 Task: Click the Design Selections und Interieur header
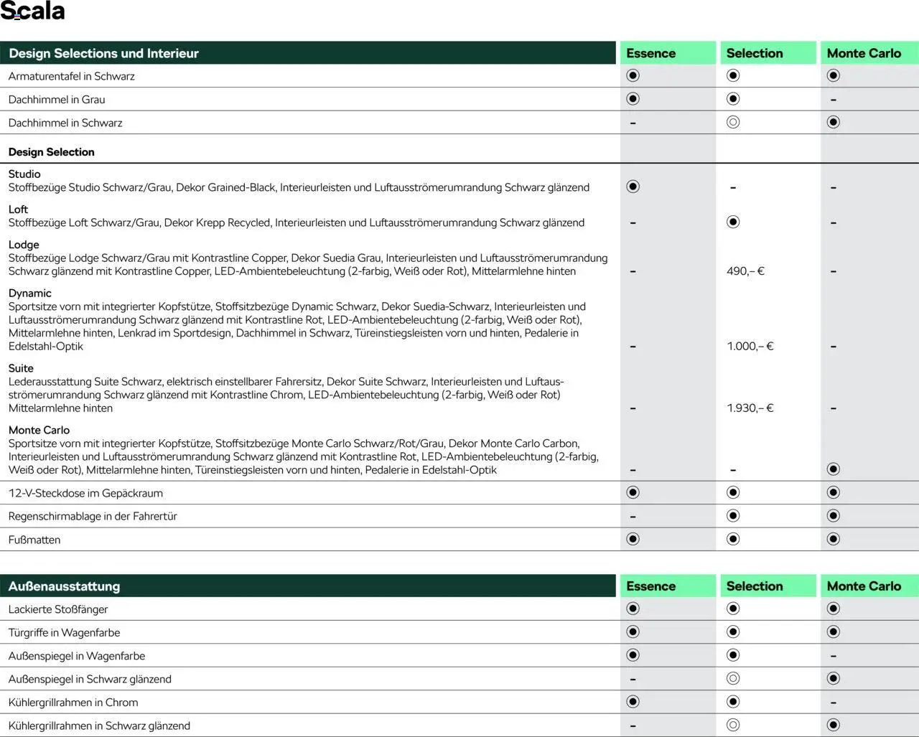(x=103, y=53)
